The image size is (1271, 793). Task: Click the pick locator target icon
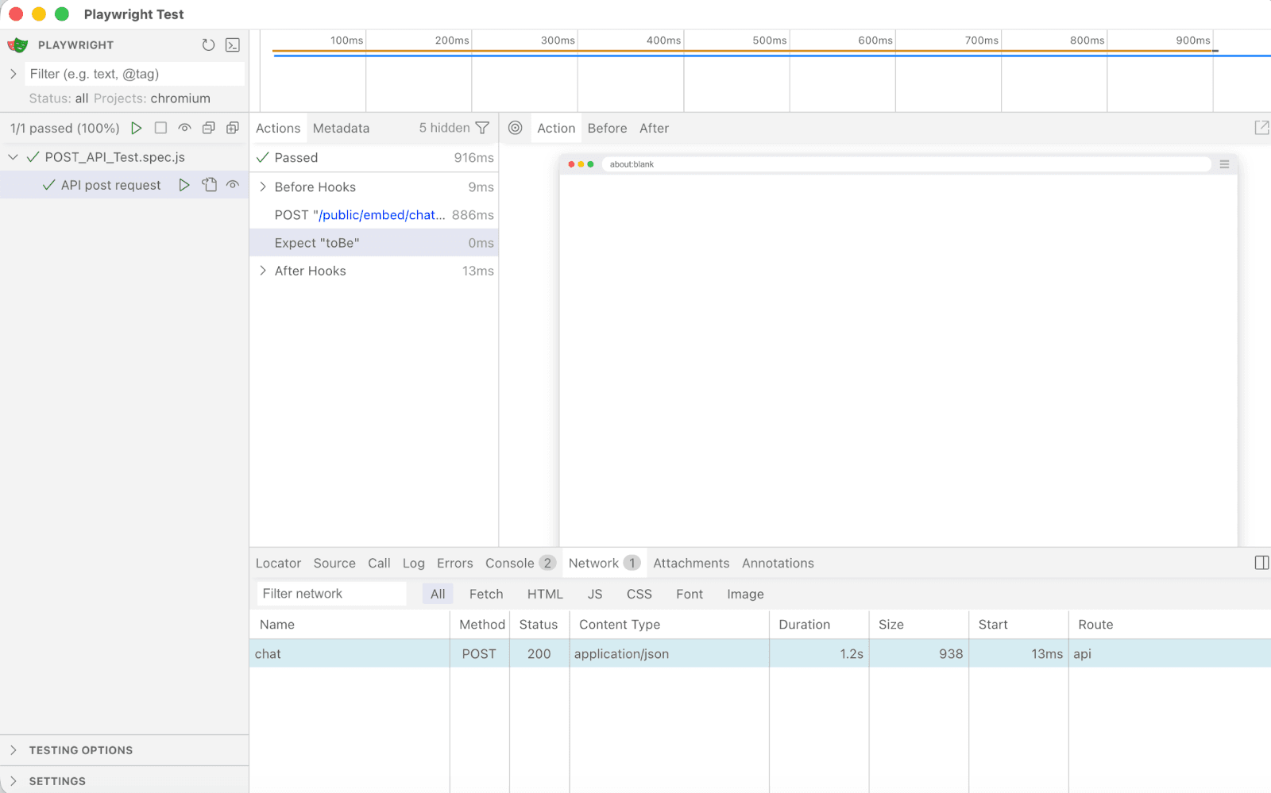516,128
